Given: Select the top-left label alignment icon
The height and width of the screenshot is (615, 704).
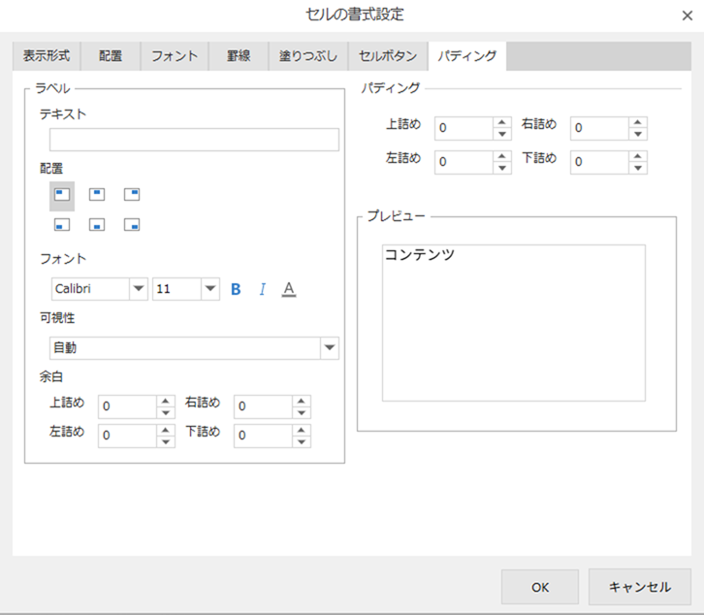Looking at the screenshot, I should pos(62,194).
